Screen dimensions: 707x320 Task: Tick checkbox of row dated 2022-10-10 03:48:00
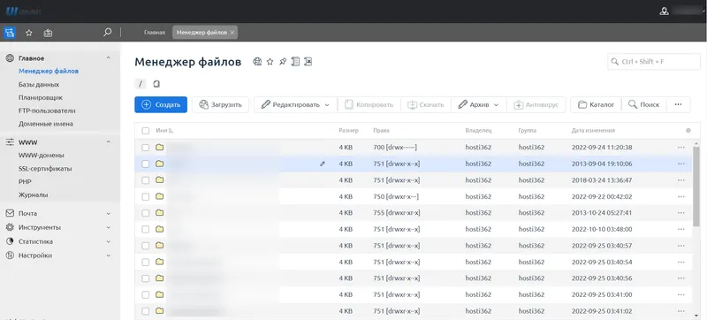pos(145,229)
